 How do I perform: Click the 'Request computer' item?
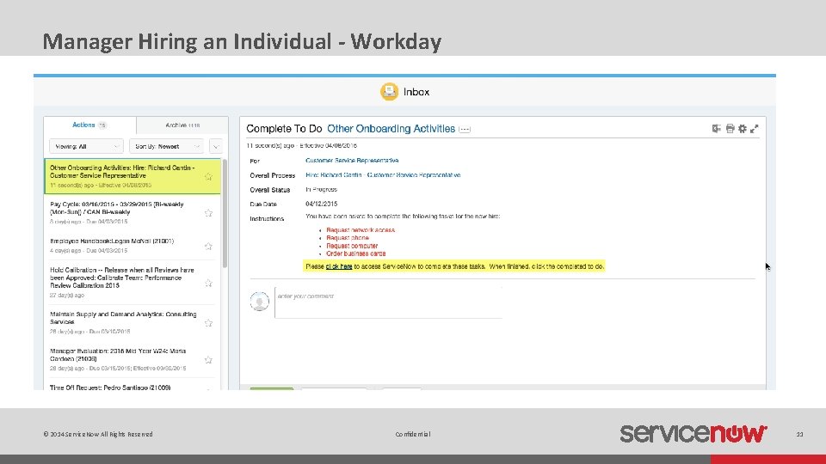(352, 246)
